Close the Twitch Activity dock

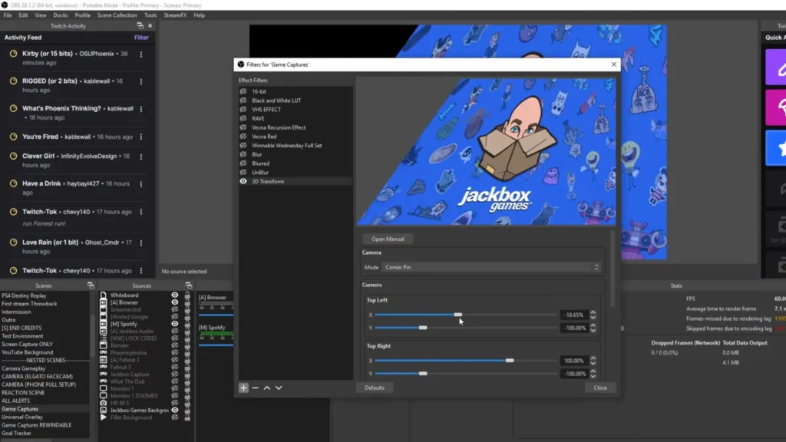pos(150,25)
